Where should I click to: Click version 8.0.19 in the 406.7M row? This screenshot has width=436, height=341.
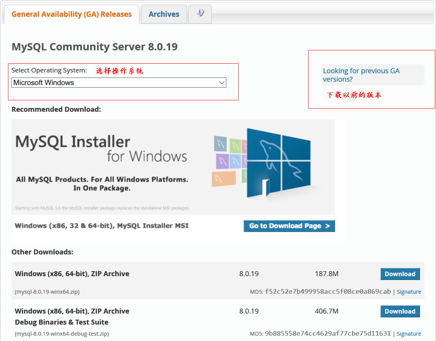[249, 311]
